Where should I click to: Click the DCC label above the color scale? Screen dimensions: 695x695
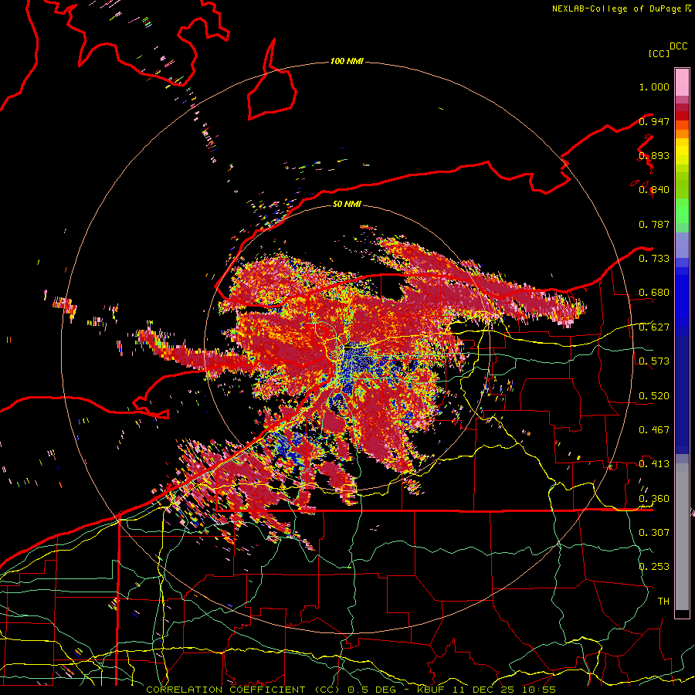coord(678,46)
